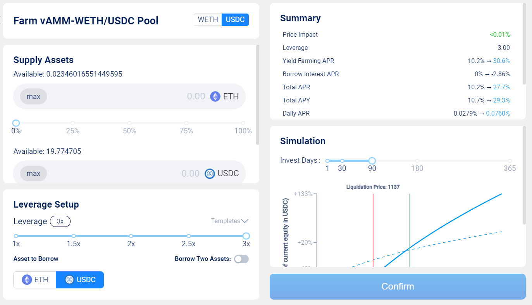This screenshot has width=532, height=305.
Task: Select USDC in the pool denomination toggle
Action: (x=235, y=20)
